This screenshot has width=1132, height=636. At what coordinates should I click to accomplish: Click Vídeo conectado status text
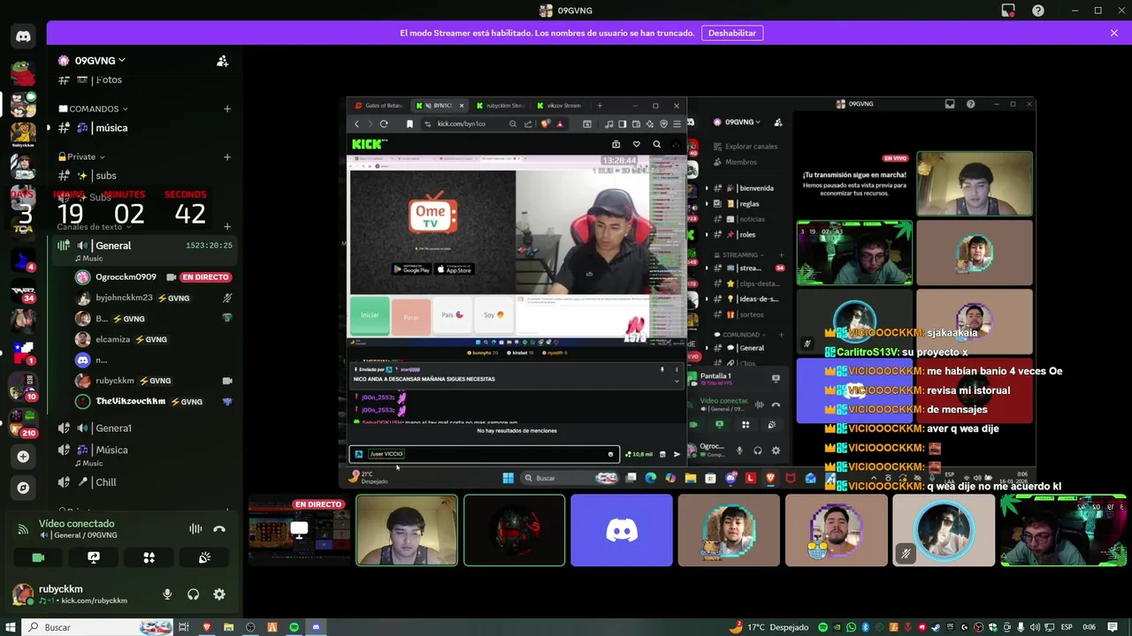[76, 524]
